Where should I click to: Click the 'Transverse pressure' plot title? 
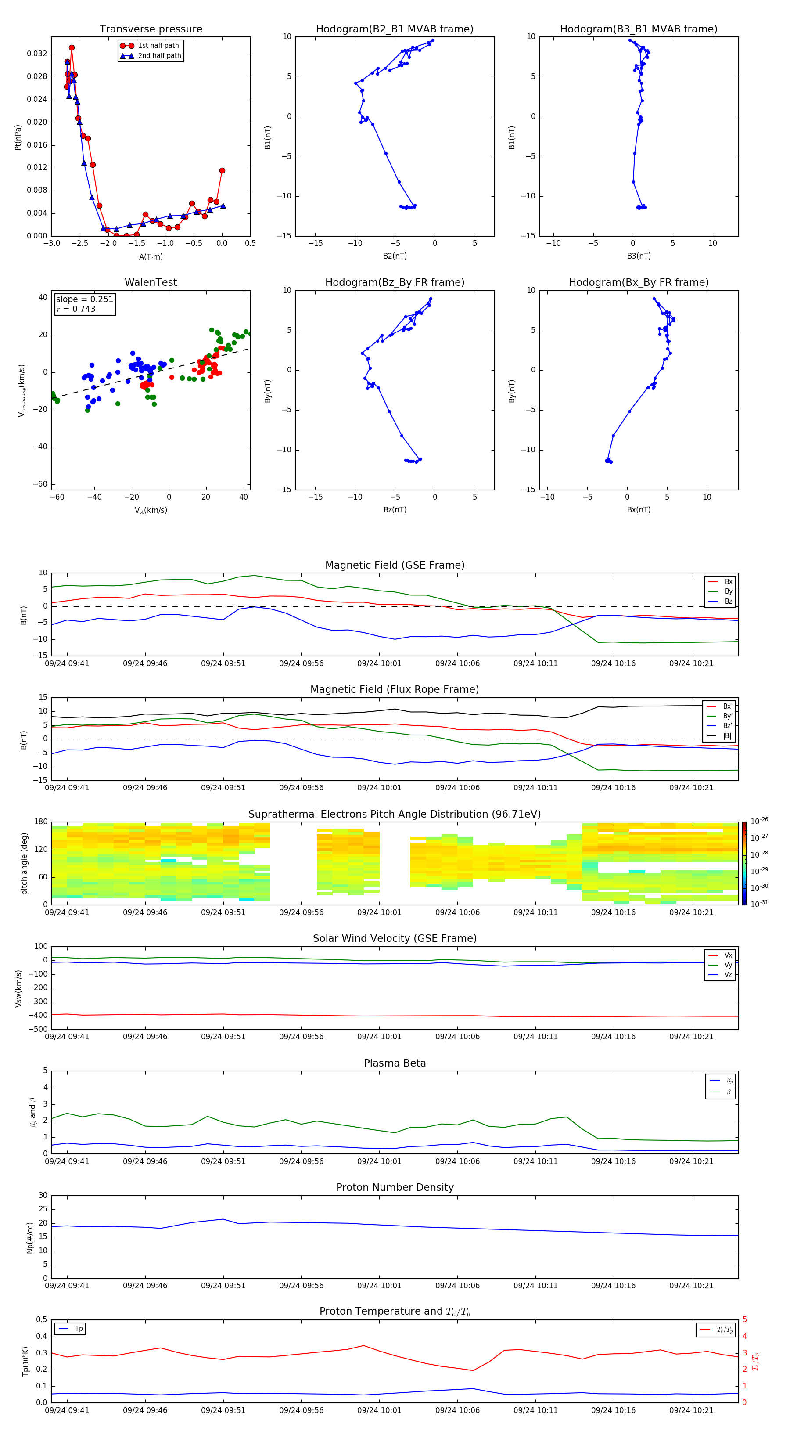tap(151, 29)
